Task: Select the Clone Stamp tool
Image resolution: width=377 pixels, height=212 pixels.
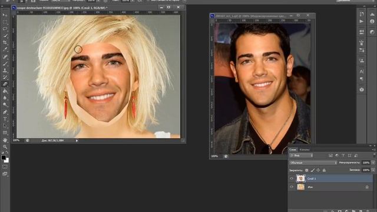Action: [x=5, y=71]
